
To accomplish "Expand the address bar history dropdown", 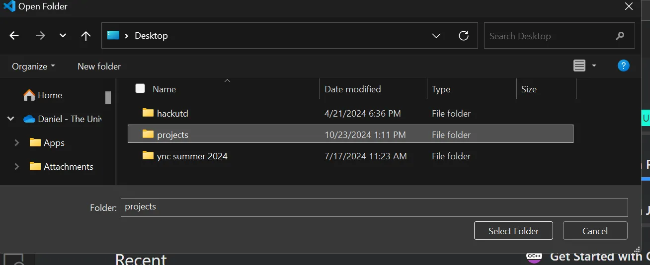I will click(x=436, y=36).
